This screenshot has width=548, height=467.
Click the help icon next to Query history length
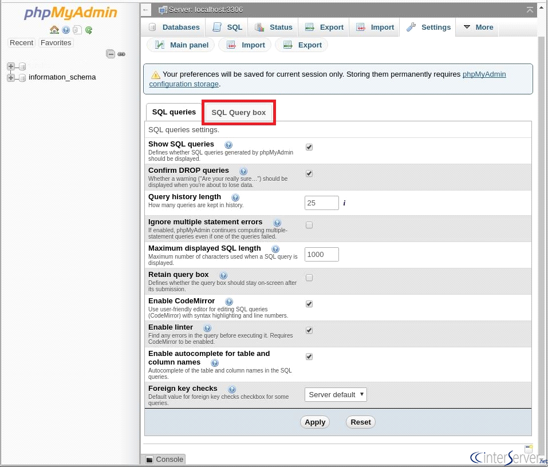tap(235, 197)
